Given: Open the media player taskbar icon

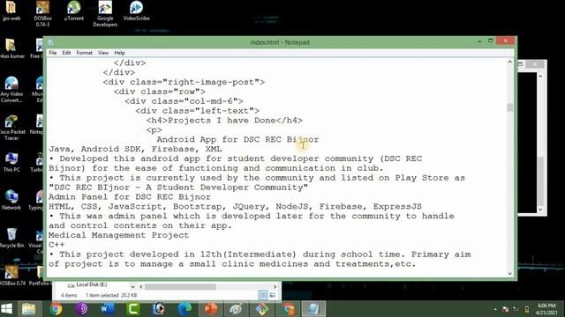Looking at the screenshot, I should [159, 309].
